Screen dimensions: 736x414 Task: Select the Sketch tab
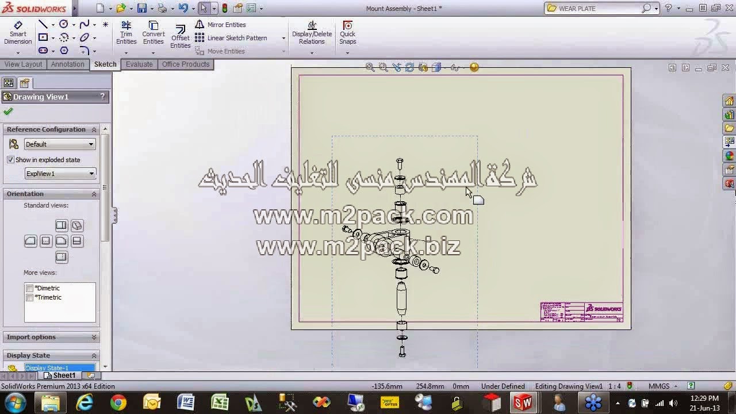[105, 64]
